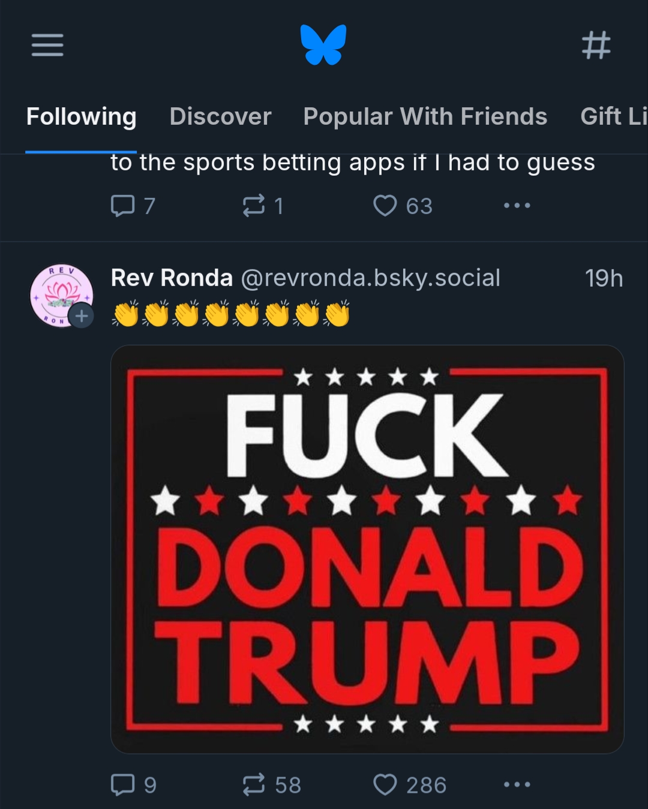Expand the red and black post image
The width and height of the screenshot is (648, 809).
click(367, 549)
